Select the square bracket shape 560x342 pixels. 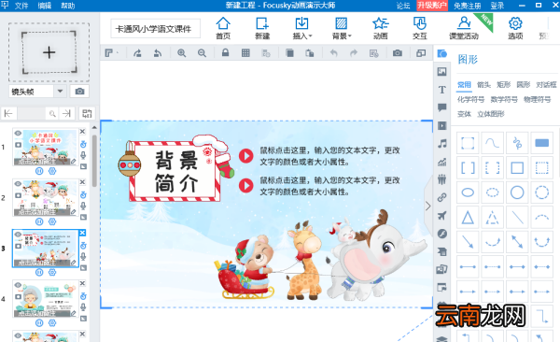point(468,168)
